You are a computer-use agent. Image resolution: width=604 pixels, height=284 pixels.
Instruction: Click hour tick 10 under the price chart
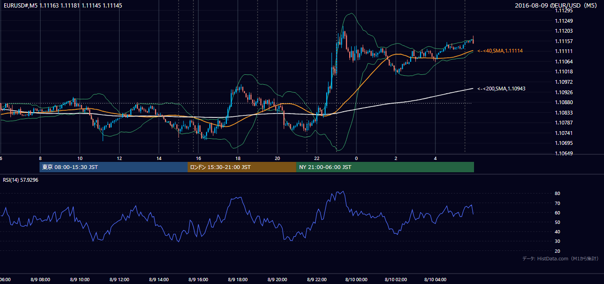tap(79, 158)
